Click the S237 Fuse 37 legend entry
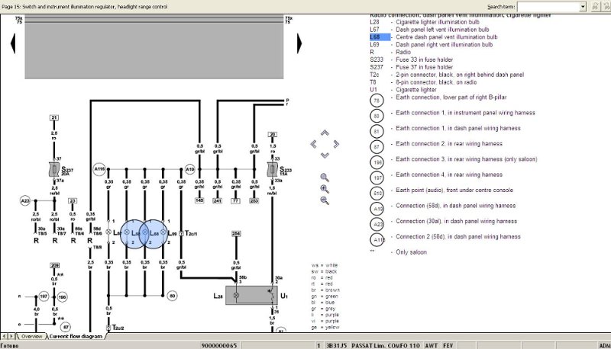This screenshot has height=349, width=611. [412, 67]
